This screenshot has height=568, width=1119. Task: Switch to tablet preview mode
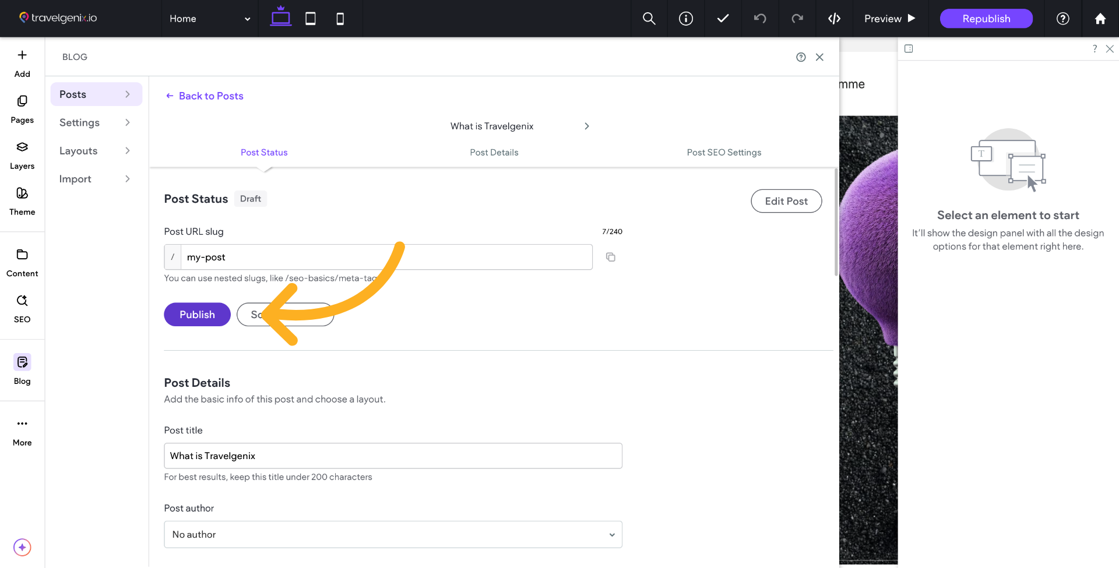pos(310,18)
